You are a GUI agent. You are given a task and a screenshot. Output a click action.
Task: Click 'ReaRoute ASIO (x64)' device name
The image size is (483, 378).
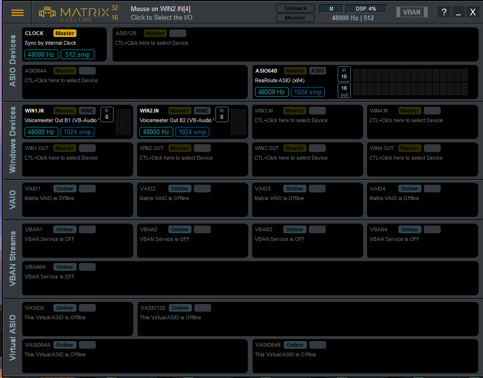click(x=280, y=80)
